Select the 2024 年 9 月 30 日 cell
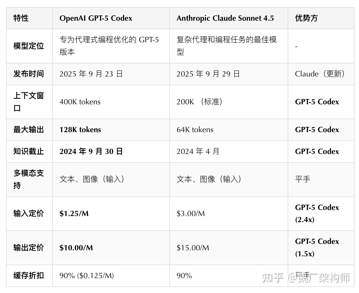The width and height of the screenshot is (359, 293). [91, 151]
